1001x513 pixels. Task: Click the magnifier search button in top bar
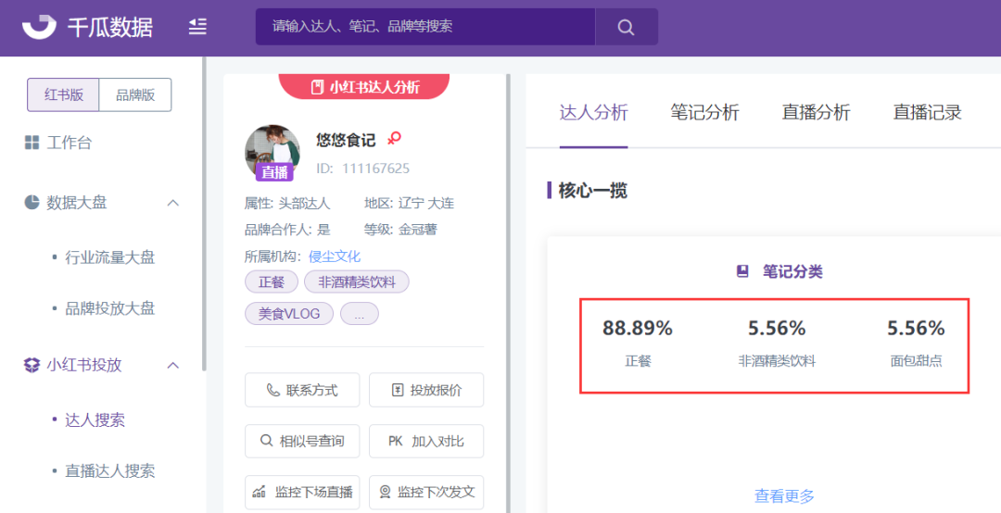pyautogui.click(x=626, y=27)
